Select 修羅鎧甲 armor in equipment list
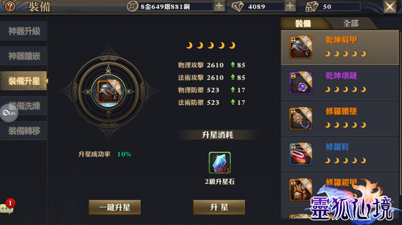Viewport: 402px width, 225px height. click(340, 190)
